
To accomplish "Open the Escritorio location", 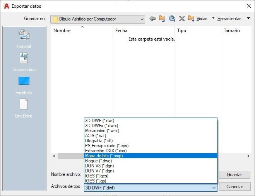I will [24, 86].
